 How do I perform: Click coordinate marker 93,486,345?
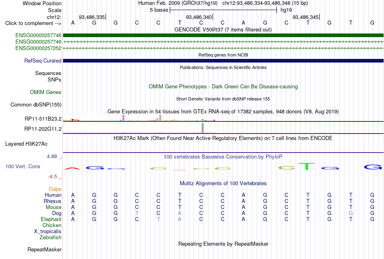point(306,17)
